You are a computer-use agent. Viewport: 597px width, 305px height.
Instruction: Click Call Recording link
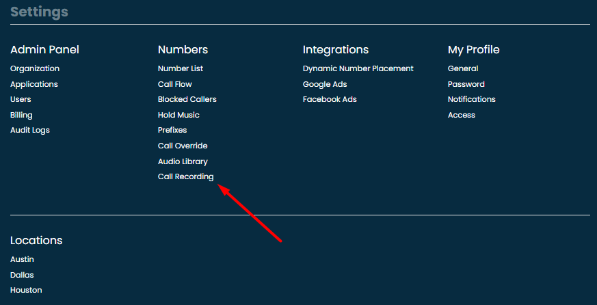tap(186, 176)
